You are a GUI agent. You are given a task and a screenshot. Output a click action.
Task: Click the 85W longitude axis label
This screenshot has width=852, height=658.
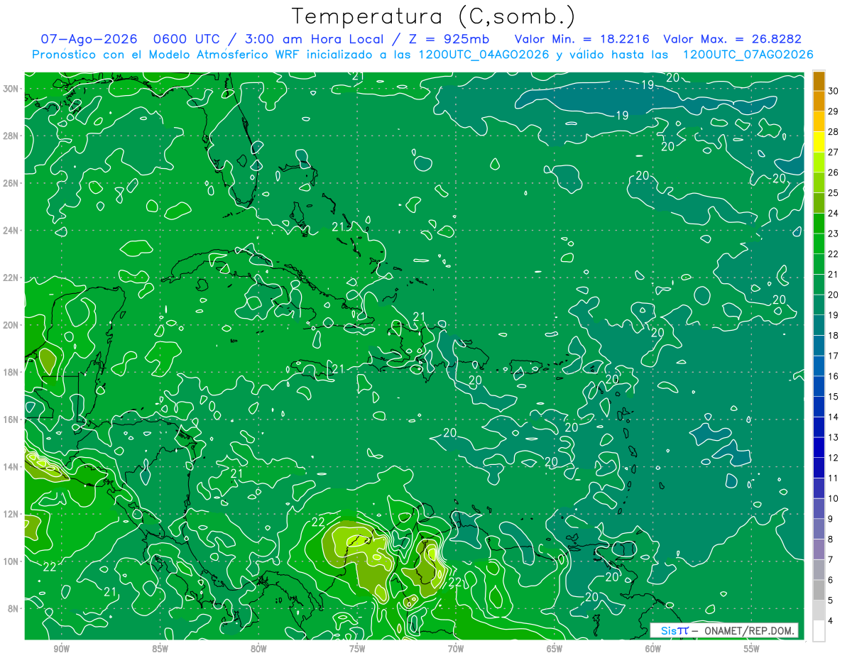tap(160, 649)
